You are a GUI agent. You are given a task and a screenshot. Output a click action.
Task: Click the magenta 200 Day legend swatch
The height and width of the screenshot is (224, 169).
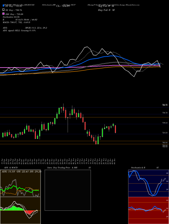4,14
